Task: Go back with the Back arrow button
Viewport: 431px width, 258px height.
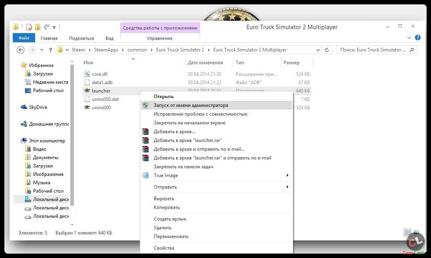Action: click(21, 50)
